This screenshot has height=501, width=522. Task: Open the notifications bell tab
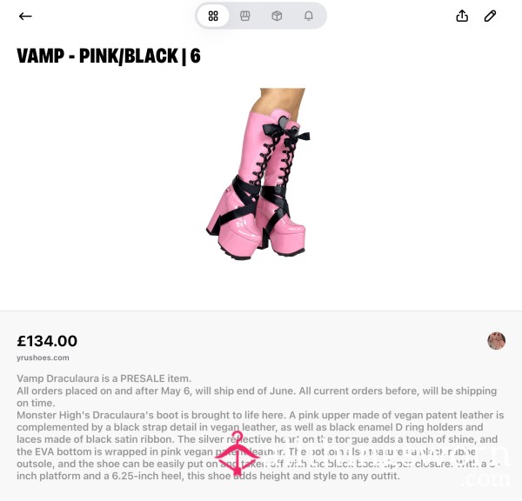pos(309,16)
